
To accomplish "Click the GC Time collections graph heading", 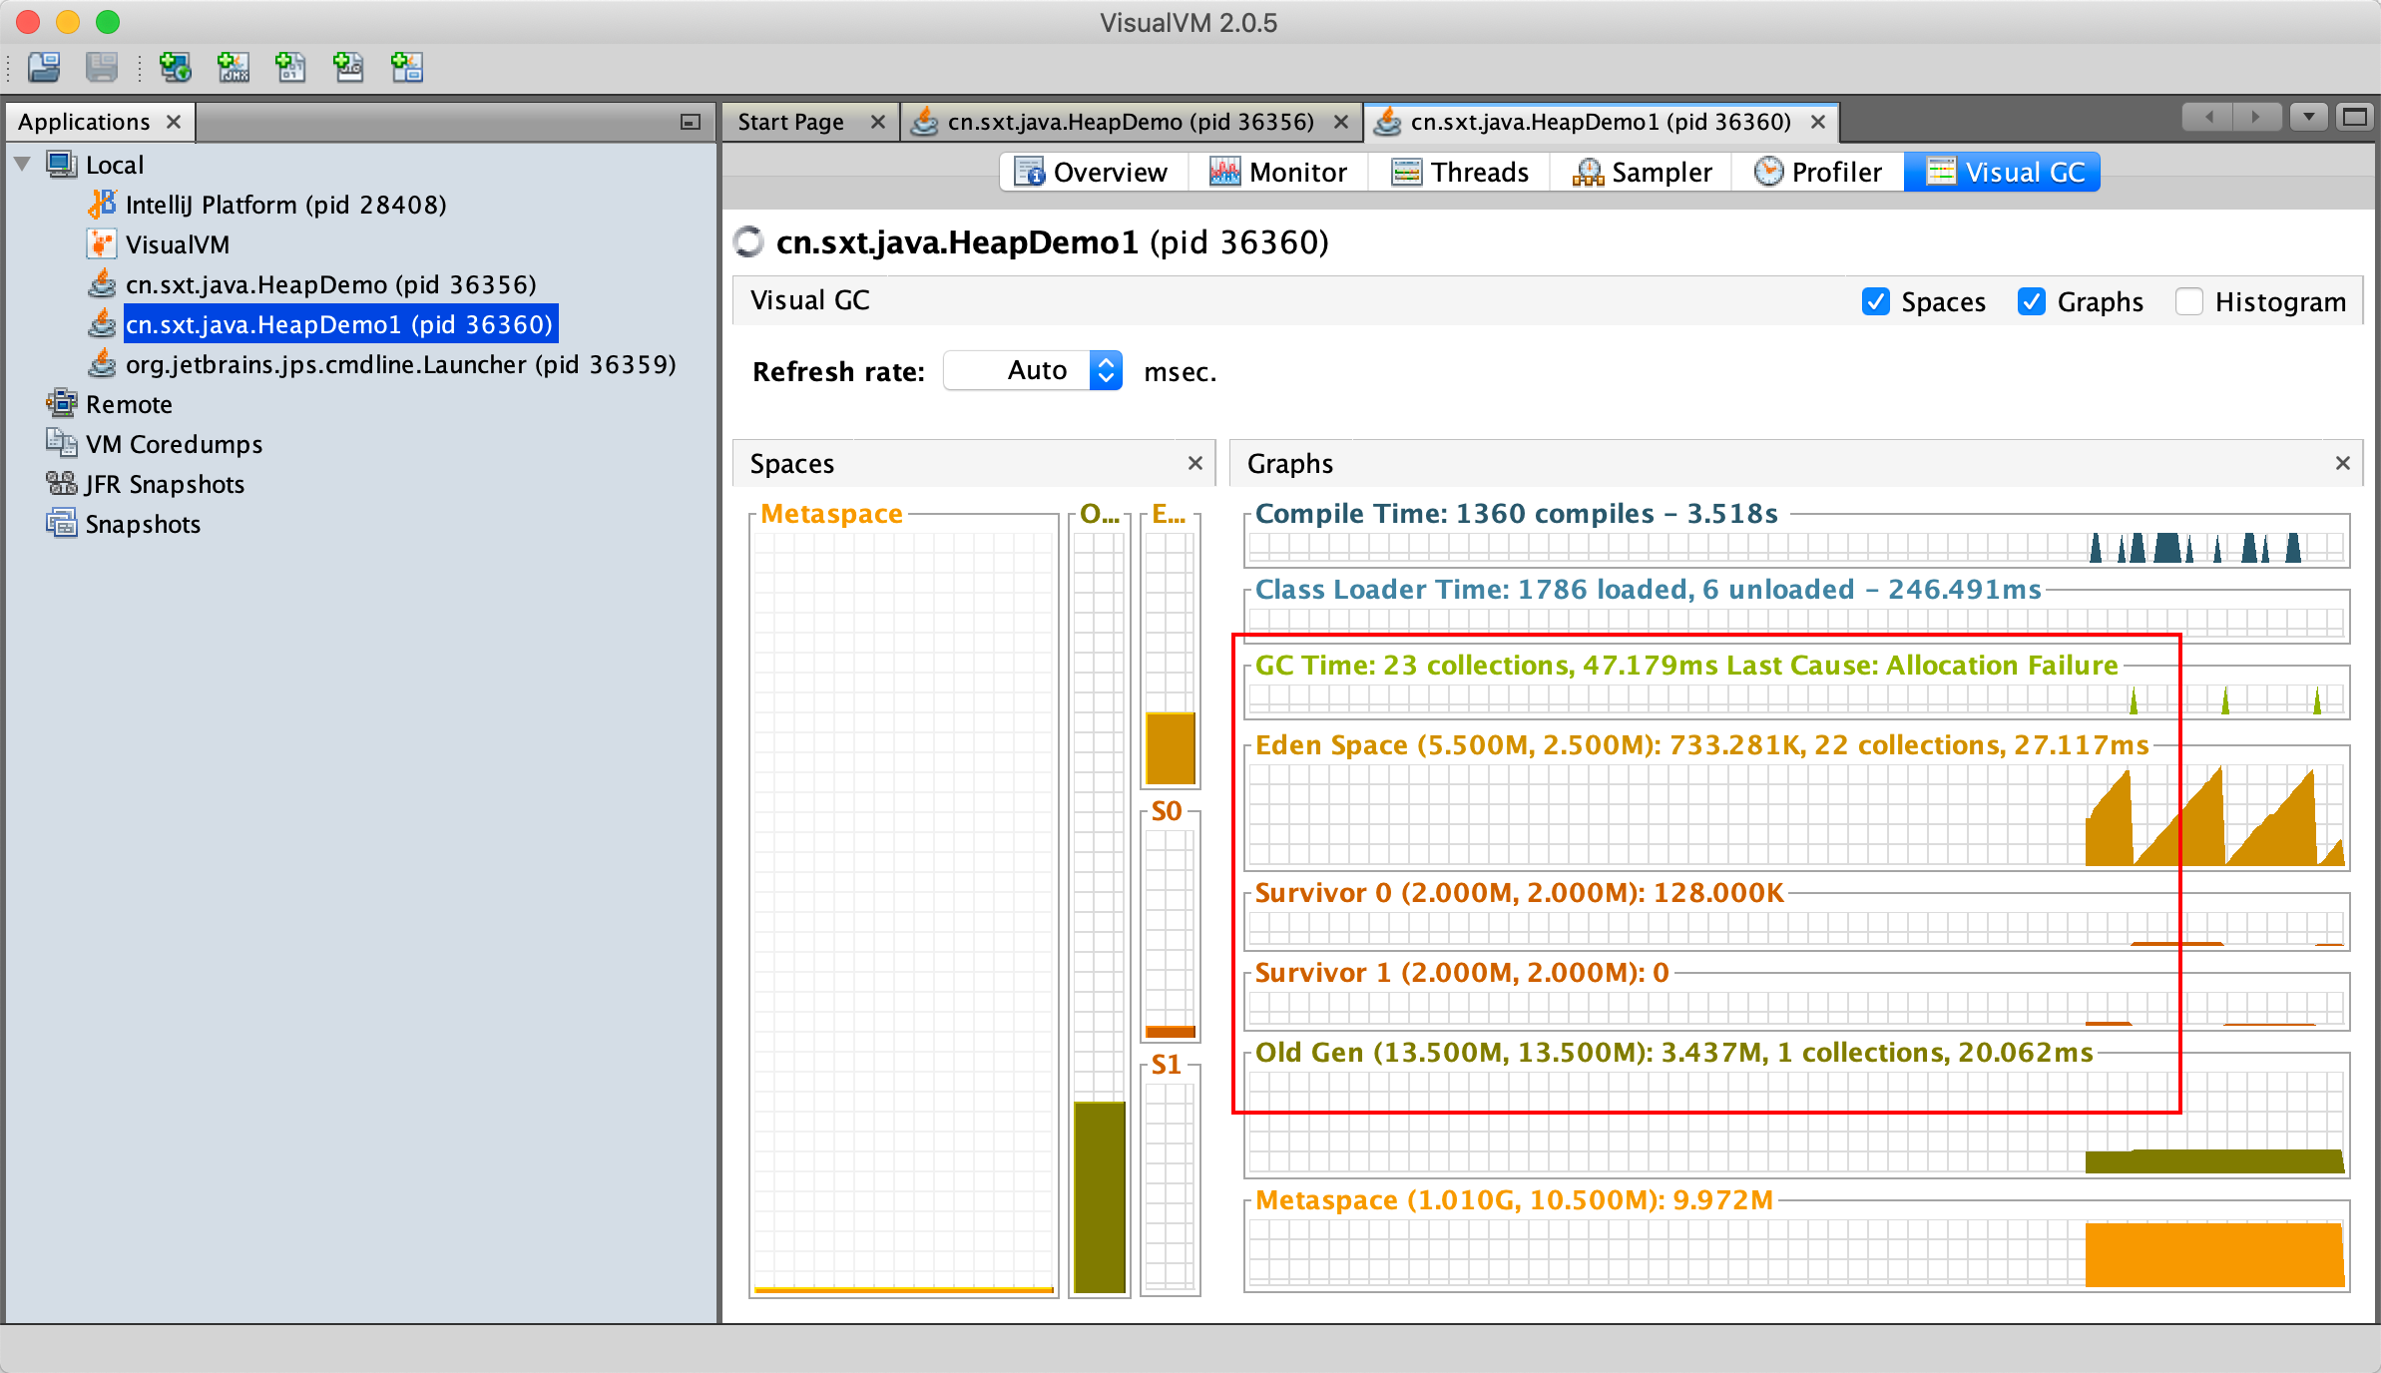I will click(x=1685, y=665).
